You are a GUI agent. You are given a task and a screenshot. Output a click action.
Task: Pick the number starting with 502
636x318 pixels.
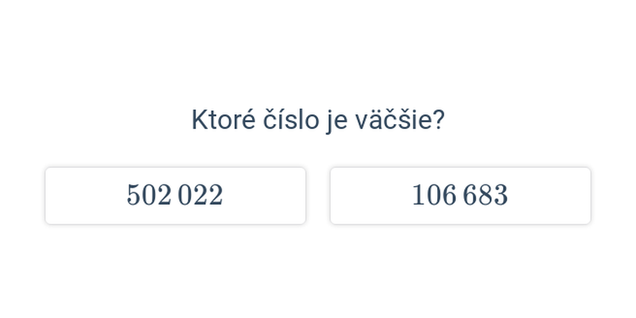pyautogui.click(x=175, y=196)
